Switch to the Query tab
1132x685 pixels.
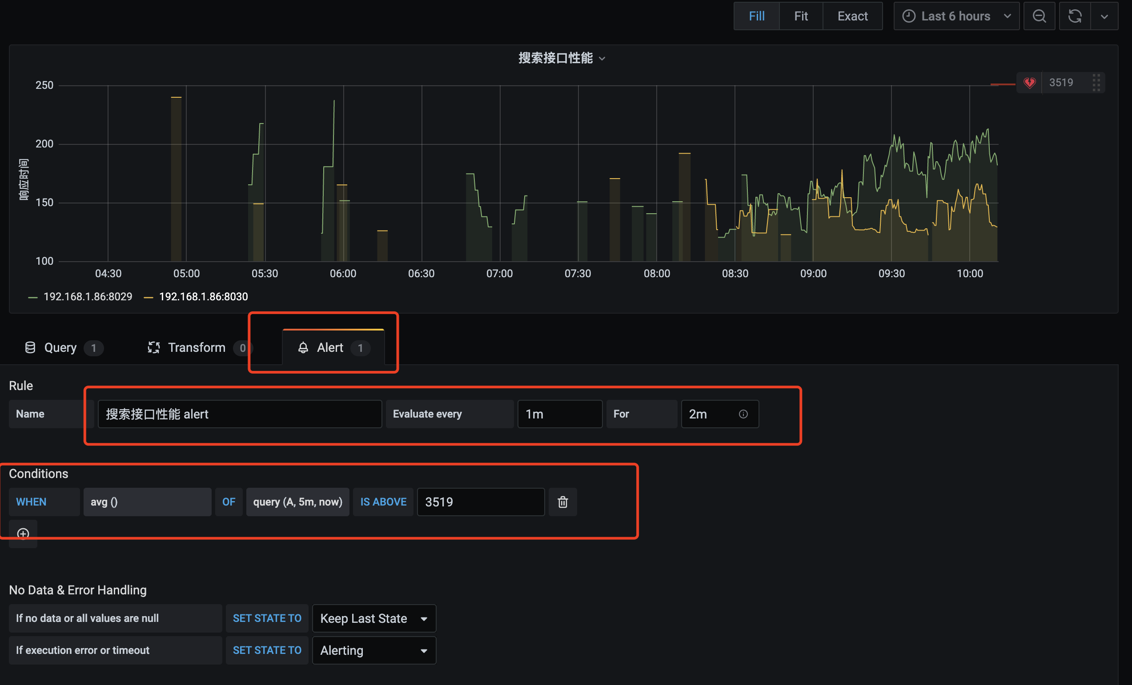60,347
